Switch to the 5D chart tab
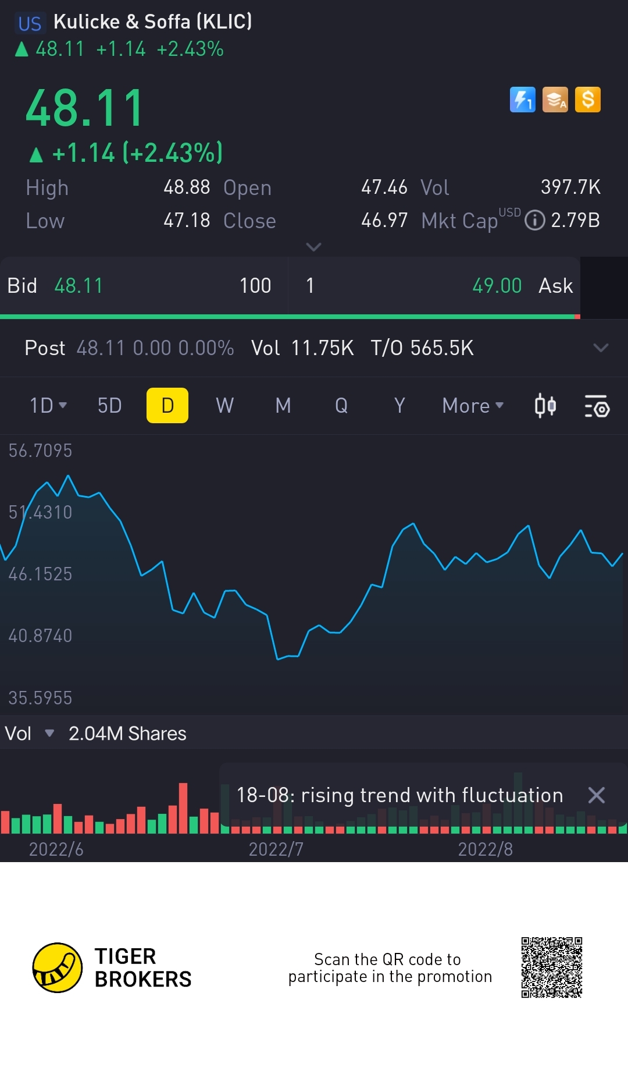The image size is (628, 1074). [x=109, y=406]
